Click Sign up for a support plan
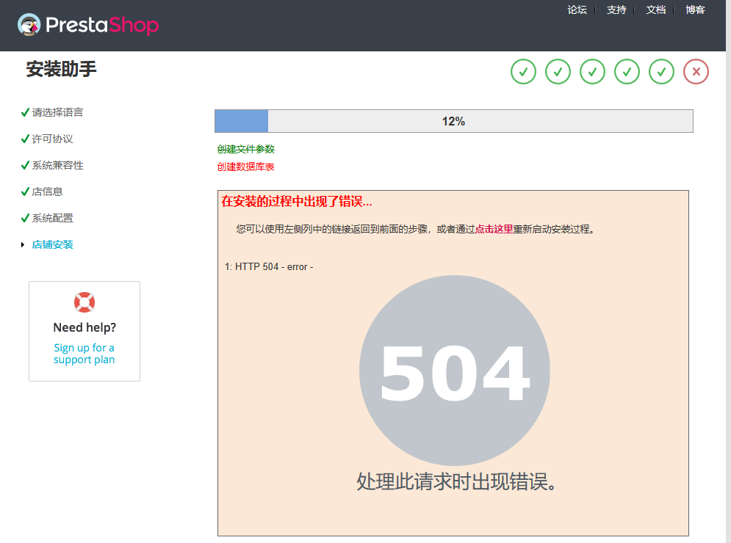This screenshot has width=731, height=543. [x=84, y=353]
